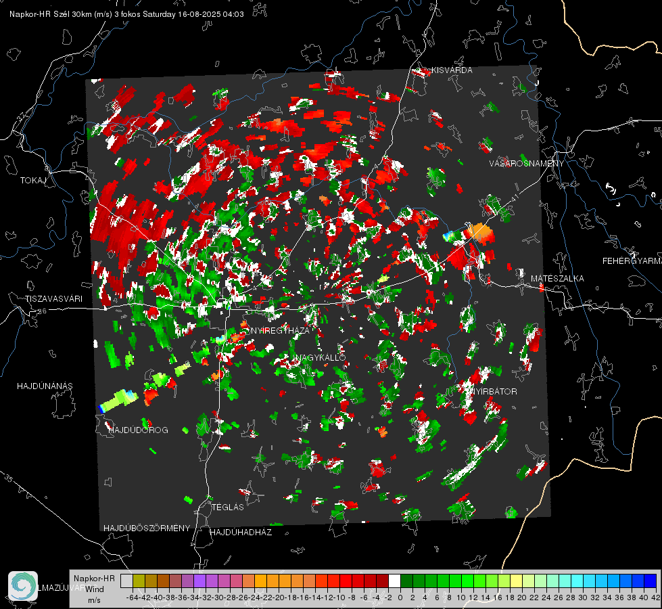Viewport: 662px width, 609px height.
Task: Click the VÁSÁROSNAMÉNY city label
Action: point(527,164)
